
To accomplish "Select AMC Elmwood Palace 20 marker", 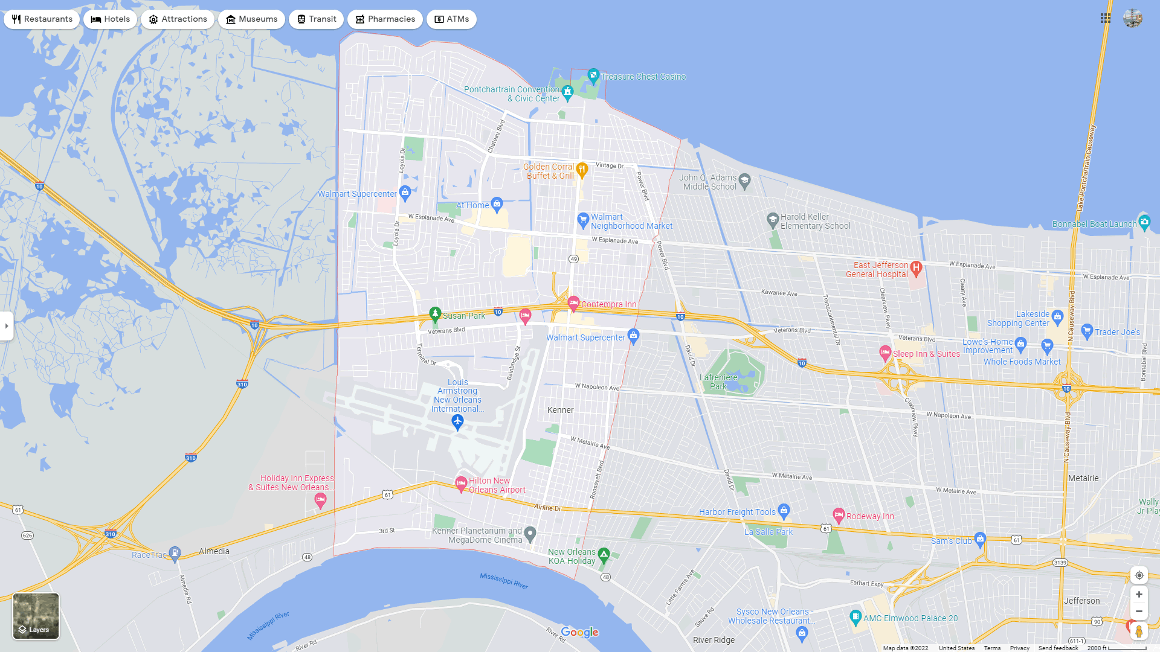I will click(855, 616).
